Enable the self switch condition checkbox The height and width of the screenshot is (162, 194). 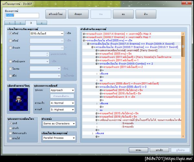(x=10, y=61)
